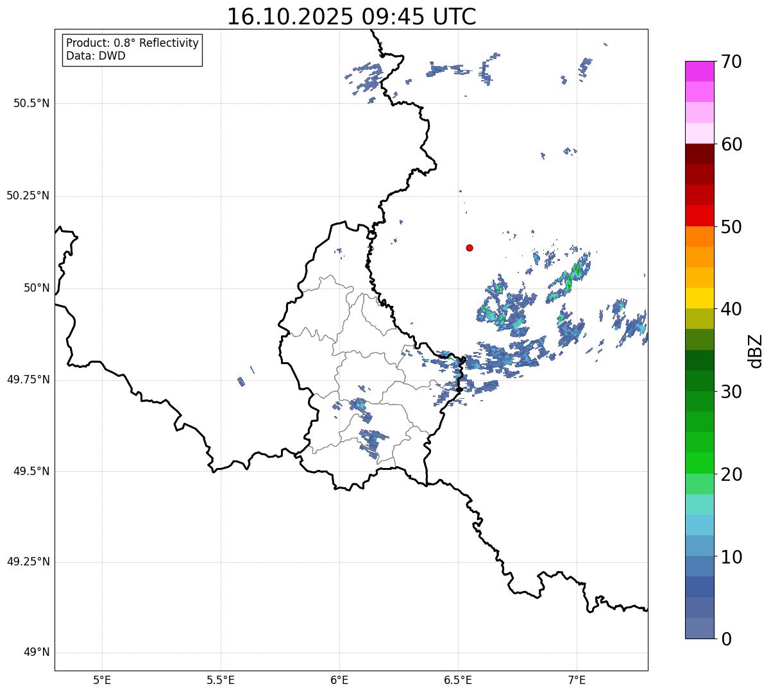Click the latitude label 50.5°N
This screenshot has height=693, width=771.
[31, 104]
